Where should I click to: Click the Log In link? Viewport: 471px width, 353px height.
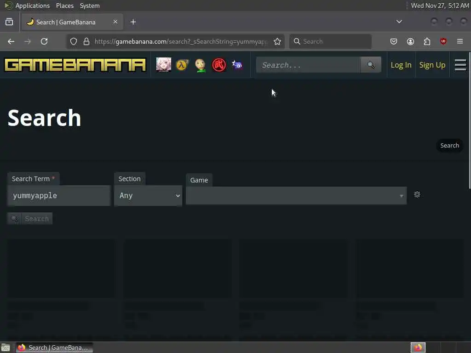point(401,65)
